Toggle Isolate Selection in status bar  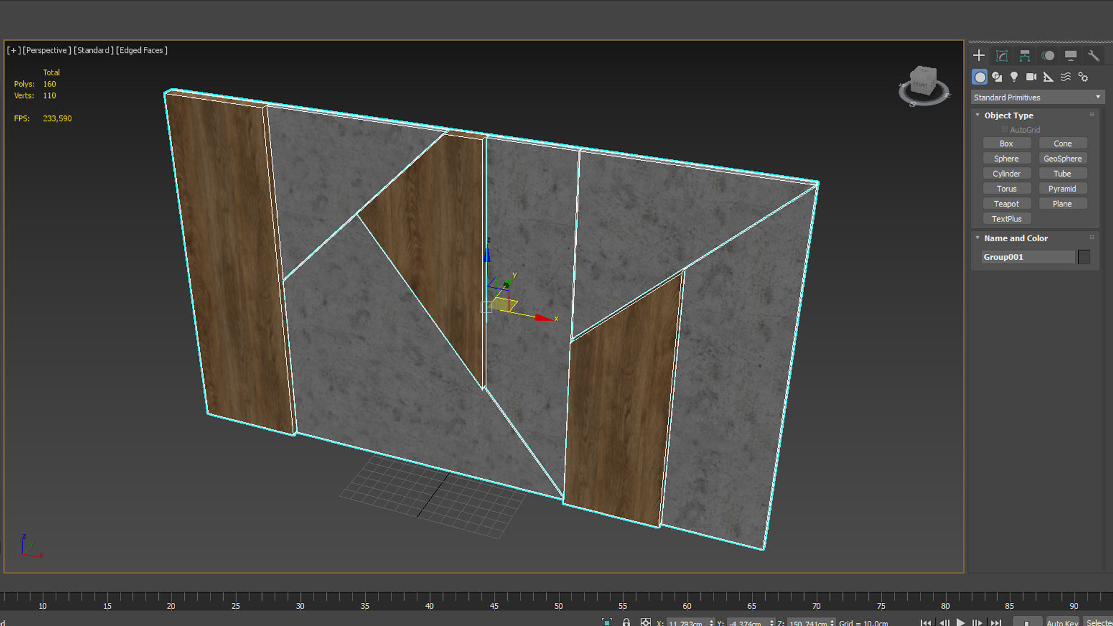click(607, 623)
